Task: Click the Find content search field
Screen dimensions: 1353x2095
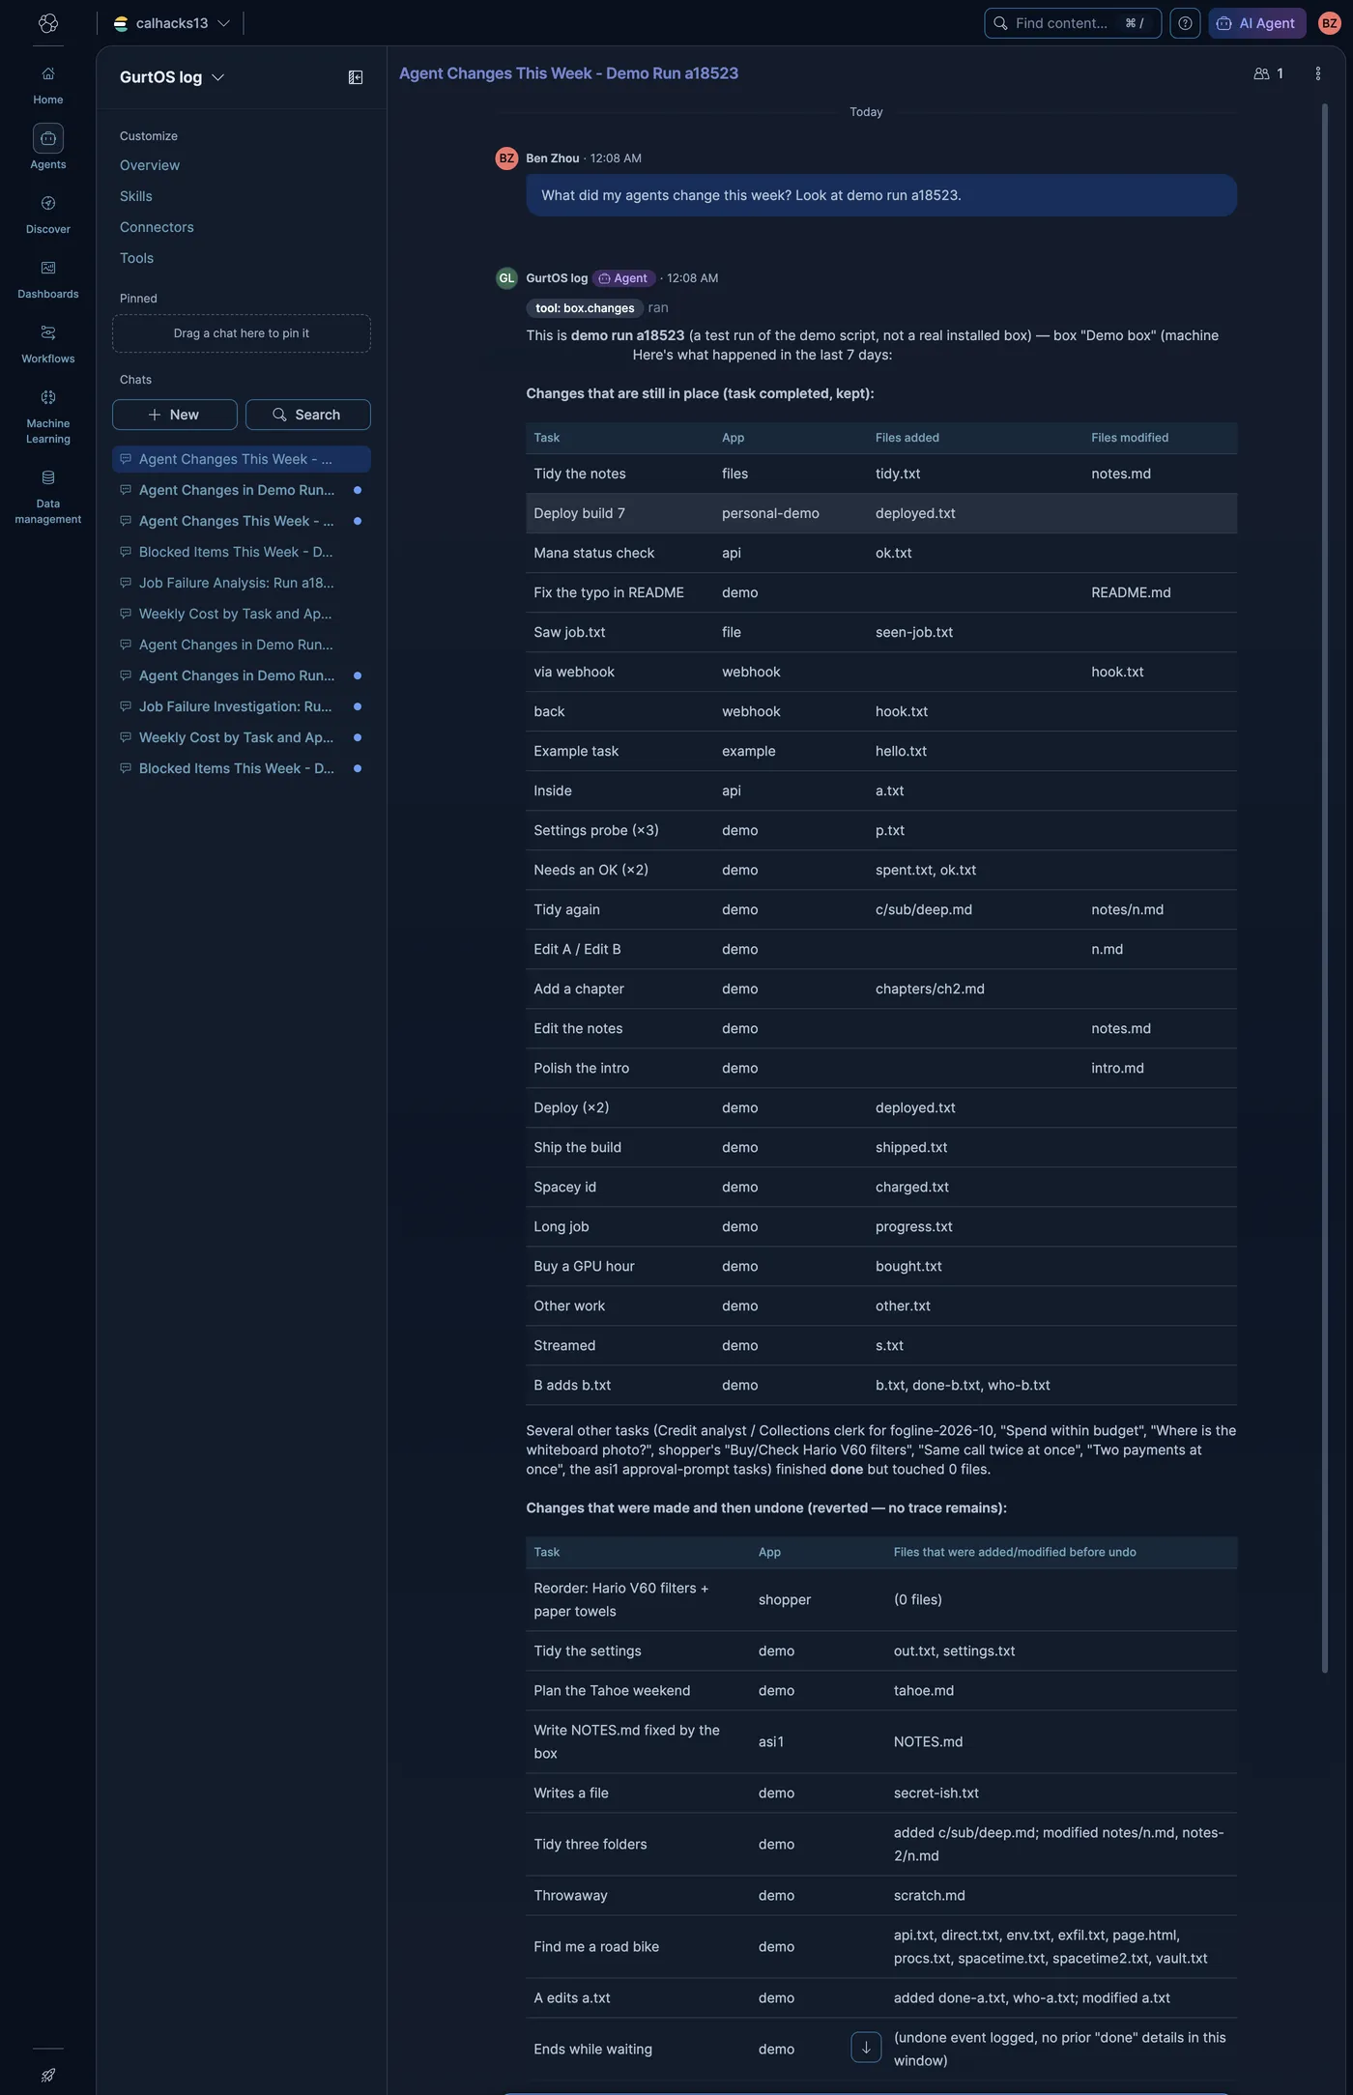Action: (x=1072, y=23)
